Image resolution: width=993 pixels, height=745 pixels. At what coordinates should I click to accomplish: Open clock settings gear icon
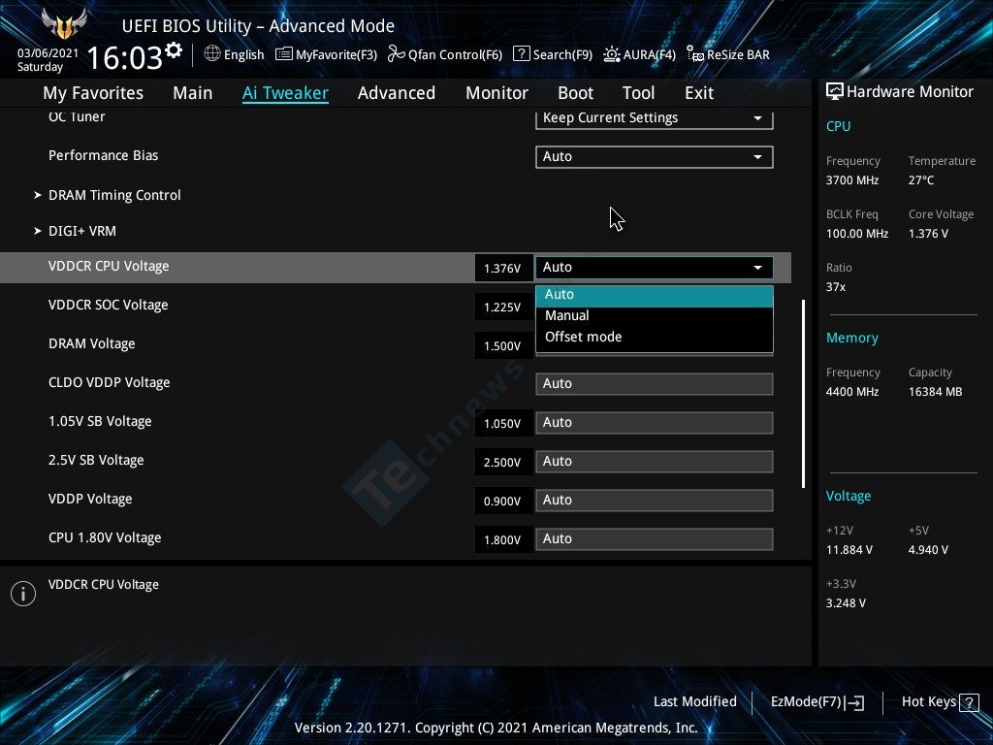(174, 50)
